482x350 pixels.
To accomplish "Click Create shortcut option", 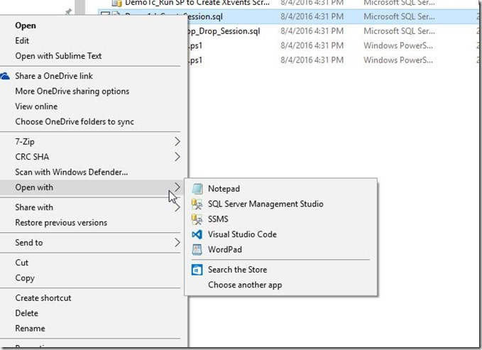I will click(x=43, y=298).
